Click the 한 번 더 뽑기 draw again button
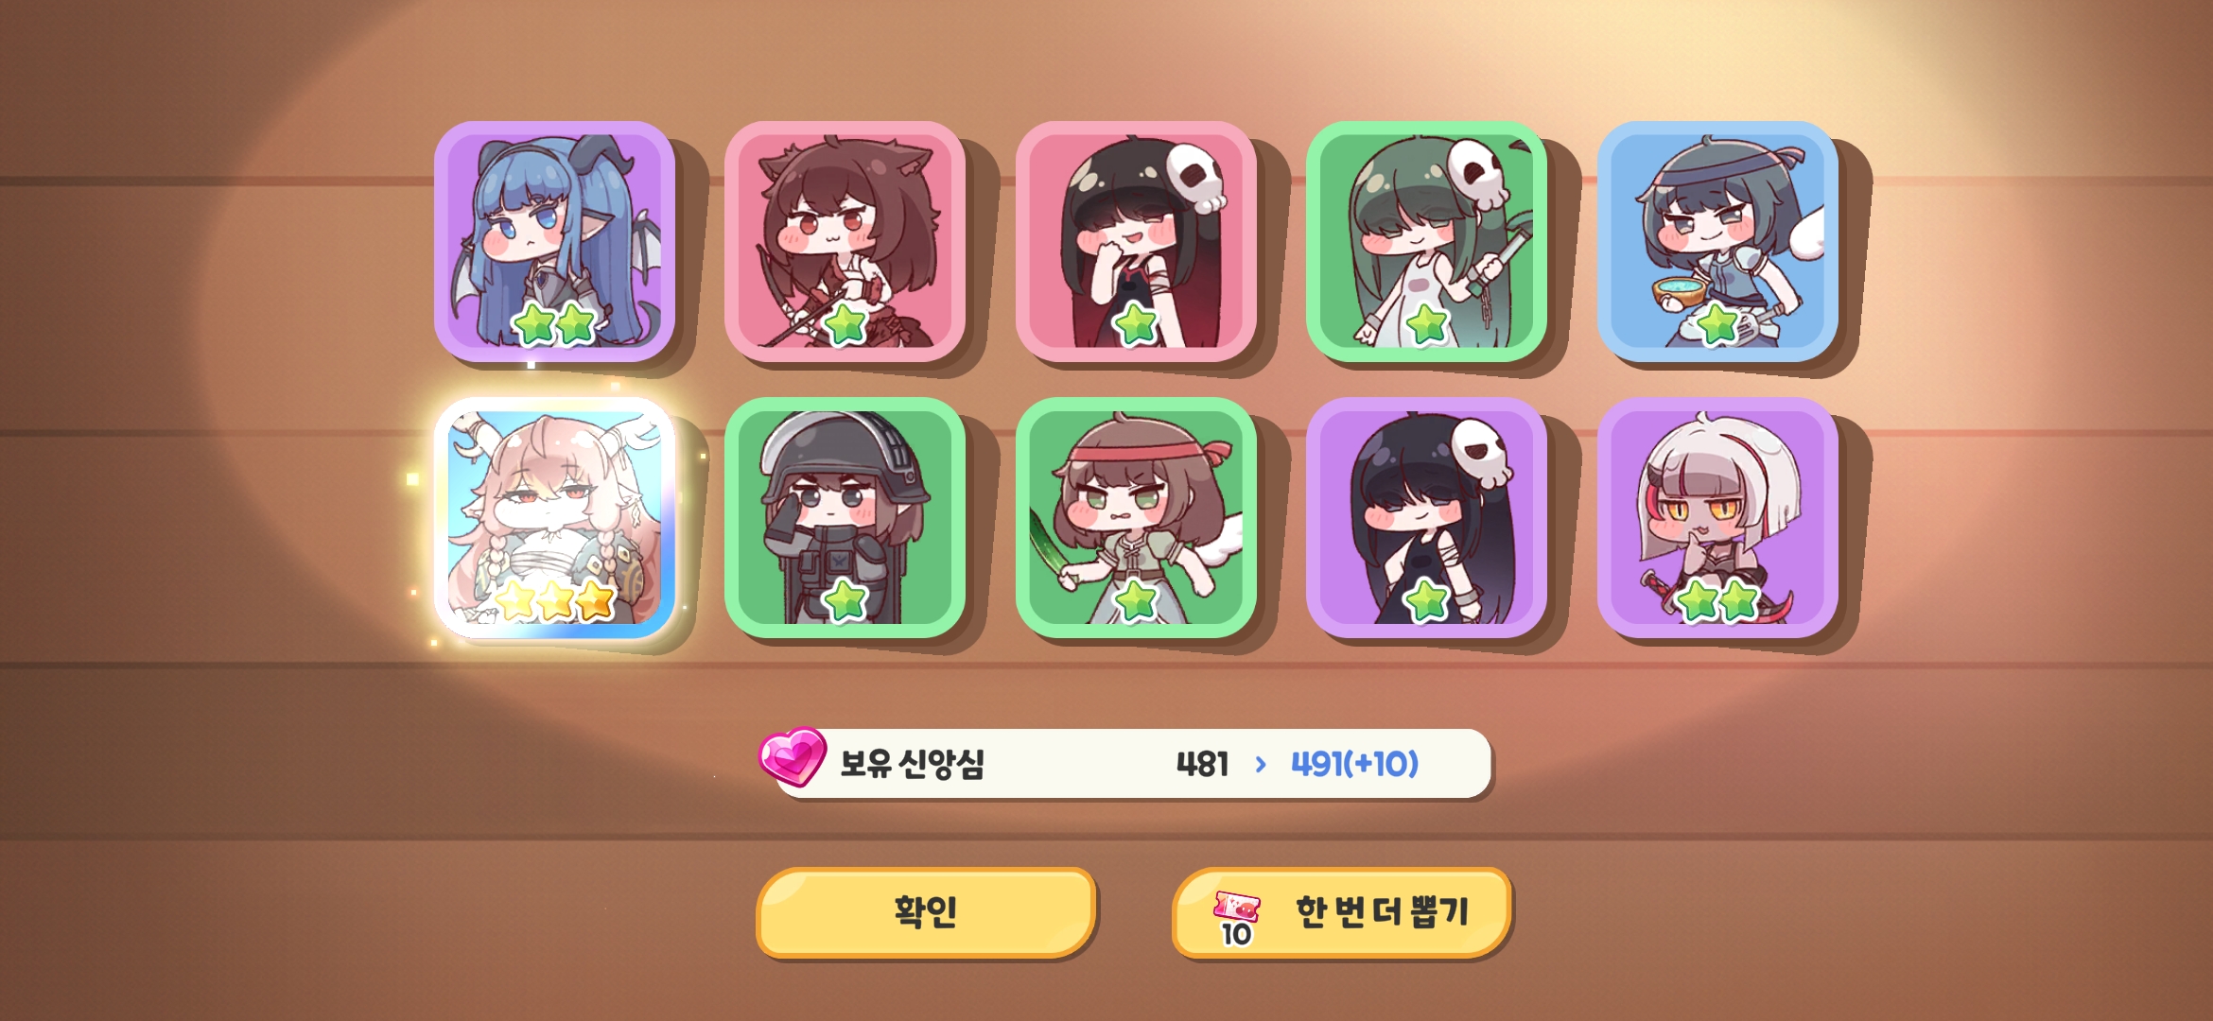The width and height of the screenshot is (2213, 1021). 1342,912
